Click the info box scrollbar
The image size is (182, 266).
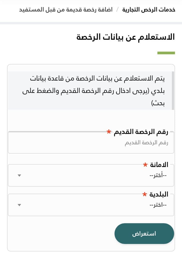pyautogui.click(x=173, y=91)
